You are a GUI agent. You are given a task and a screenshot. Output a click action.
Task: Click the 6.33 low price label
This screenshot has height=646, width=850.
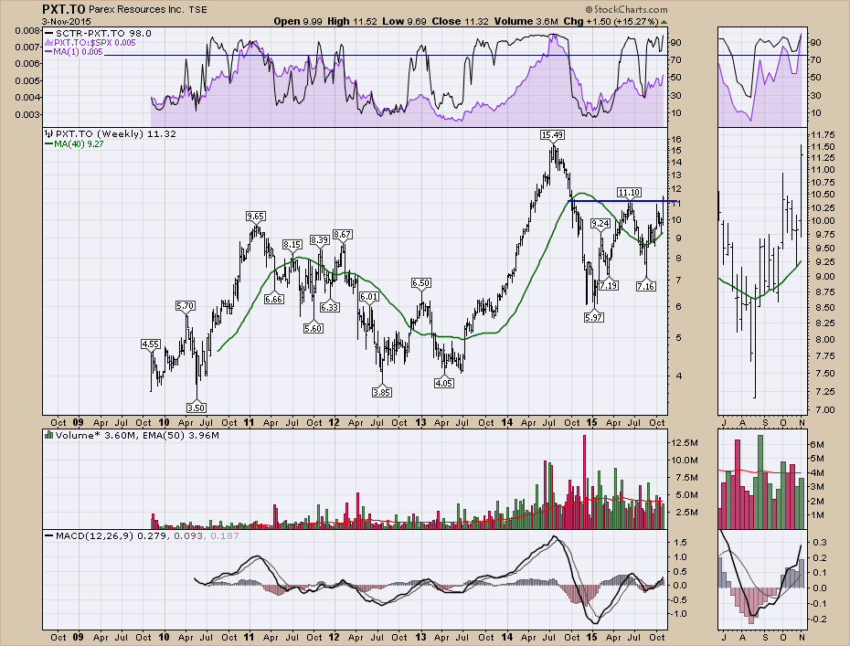[330, 307]
